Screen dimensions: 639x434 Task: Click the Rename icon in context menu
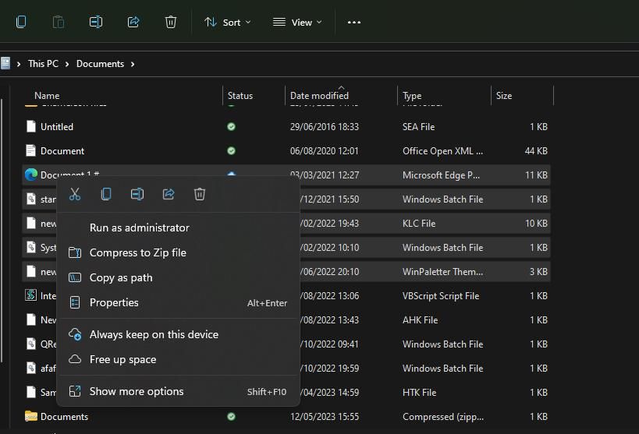[137, 194]
